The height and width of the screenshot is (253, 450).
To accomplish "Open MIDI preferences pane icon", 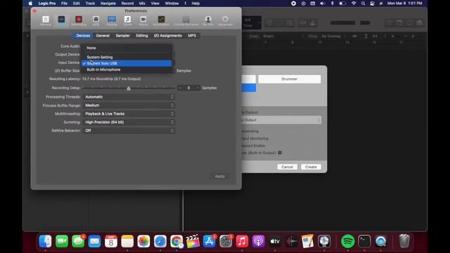I will pos(96,20).
